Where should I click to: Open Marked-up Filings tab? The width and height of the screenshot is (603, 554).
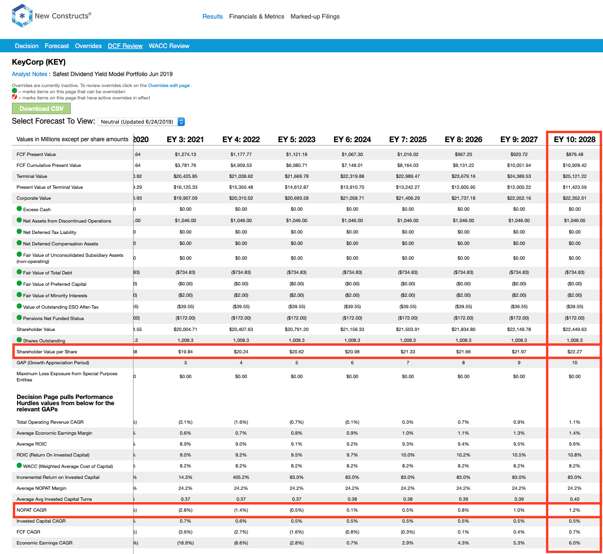click(315, 16)
